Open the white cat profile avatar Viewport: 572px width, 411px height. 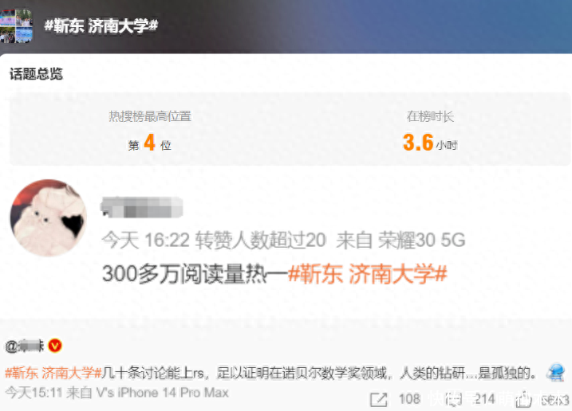pos(48,217)
